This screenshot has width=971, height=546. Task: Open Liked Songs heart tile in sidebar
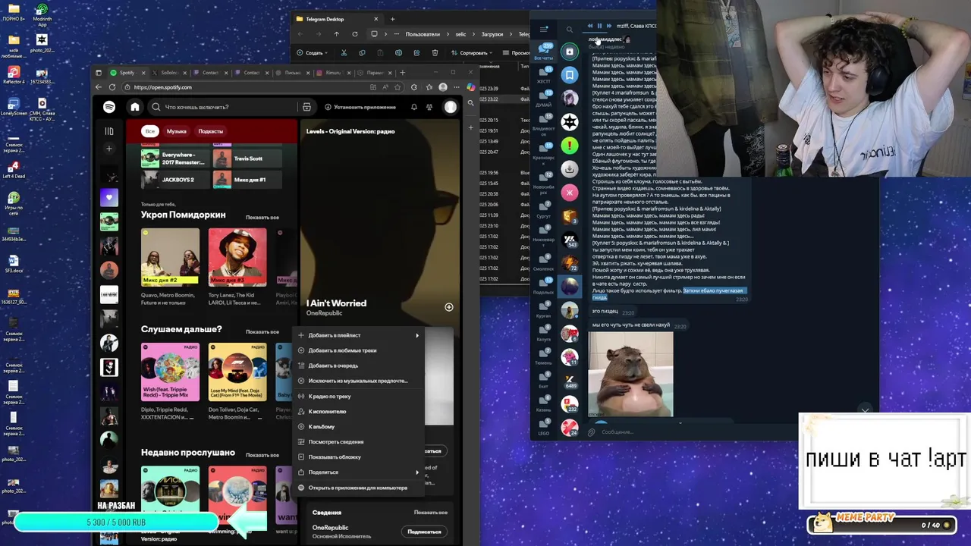tap(109, 198)
